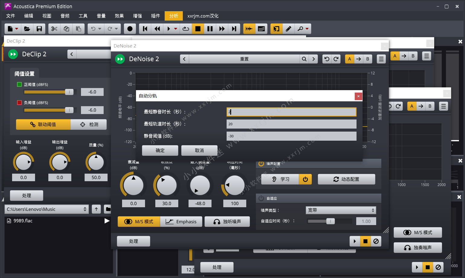Start recording with the round record button
This screenshot has width=465, height=278.
pos(130,29)
